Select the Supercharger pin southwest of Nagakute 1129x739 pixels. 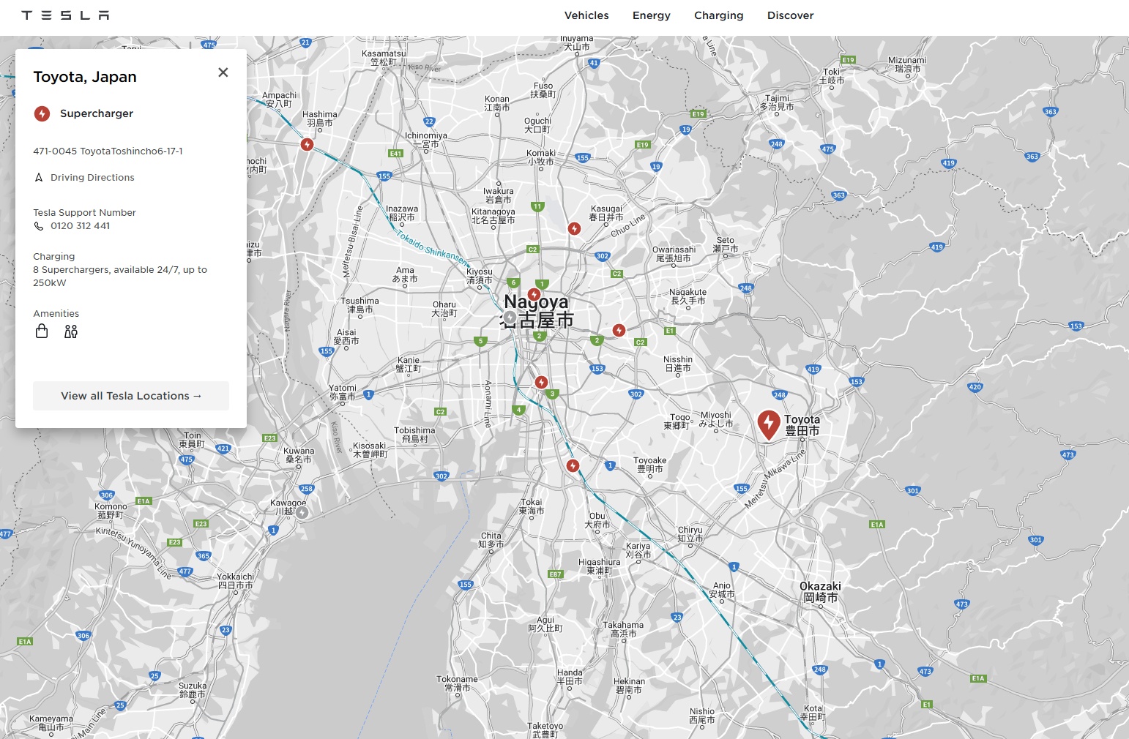coord(619,331)
